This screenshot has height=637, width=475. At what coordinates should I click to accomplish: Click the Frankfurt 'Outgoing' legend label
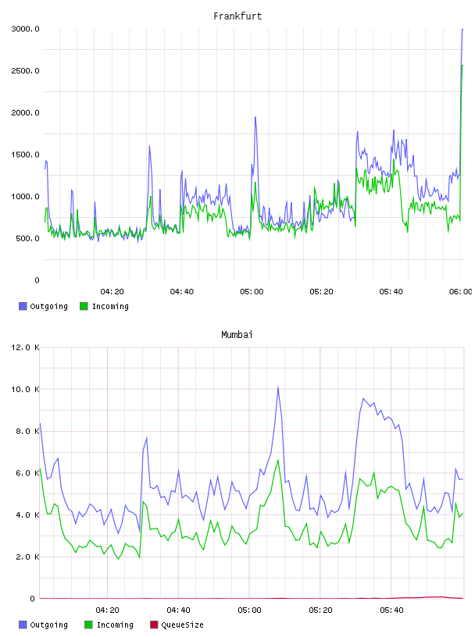pos(48,306)
